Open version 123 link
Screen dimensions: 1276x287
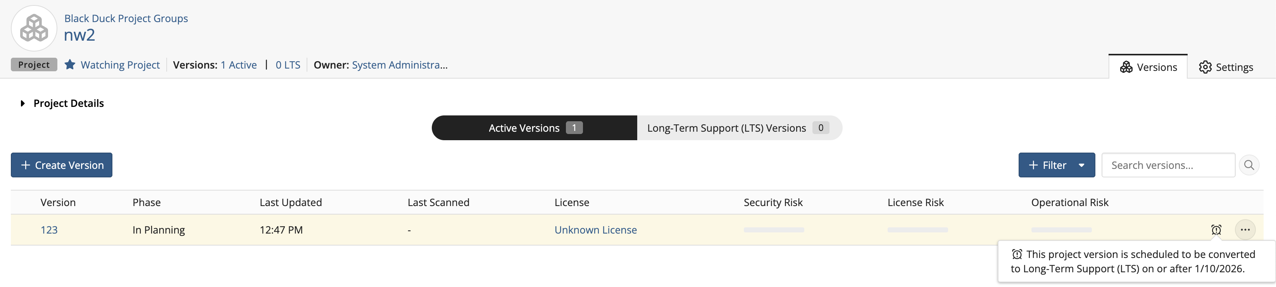(x=49, y=230)
